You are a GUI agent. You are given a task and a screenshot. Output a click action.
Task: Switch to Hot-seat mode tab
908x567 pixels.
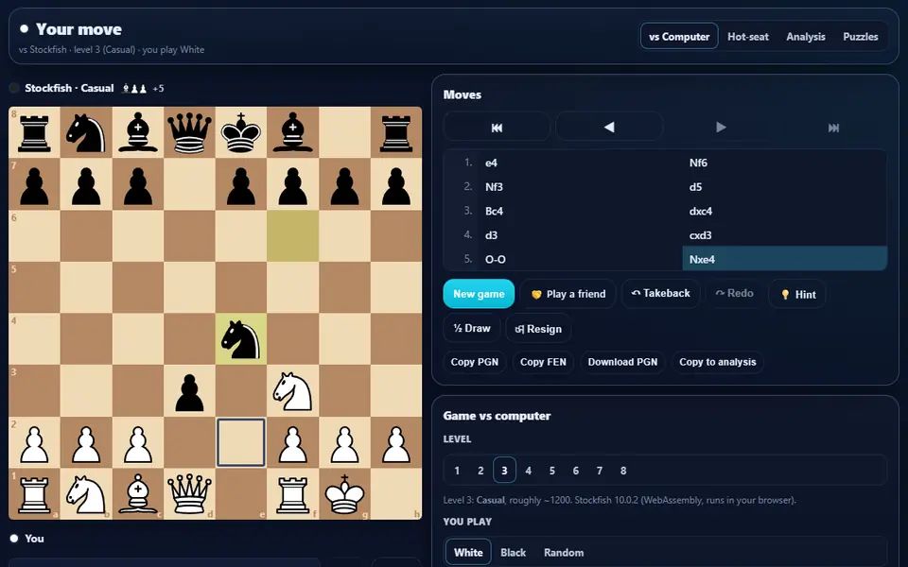click(x=748, y=37)
